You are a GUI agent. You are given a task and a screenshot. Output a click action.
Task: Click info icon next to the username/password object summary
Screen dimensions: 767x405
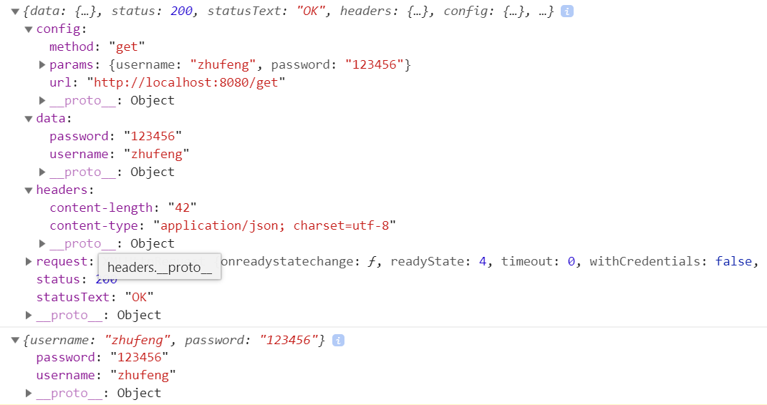(x=339, y=341)
